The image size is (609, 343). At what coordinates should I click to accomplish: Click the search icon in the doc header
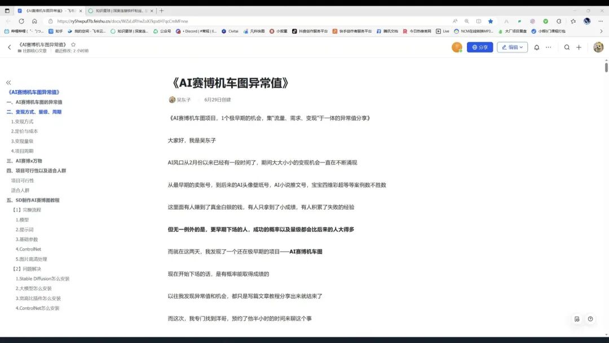click(567, 47)
